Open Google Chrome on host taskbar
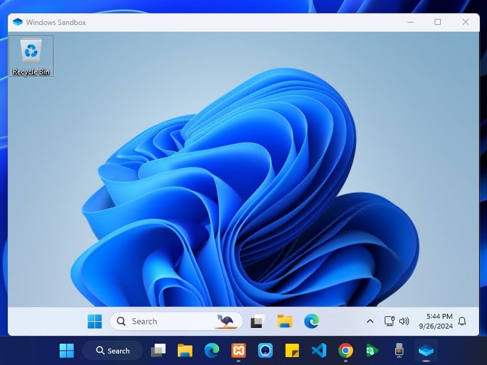 coord(346,350)
